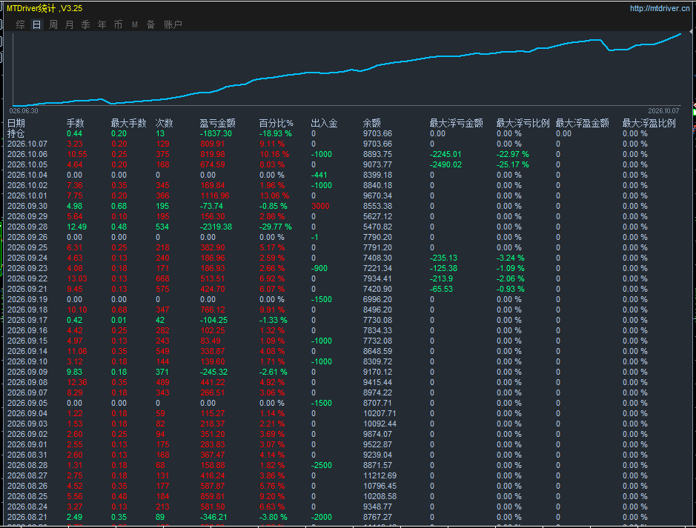696x528 pixels.
Task: Select the 2026.08.21 date row
Action: tap(27, 517)
